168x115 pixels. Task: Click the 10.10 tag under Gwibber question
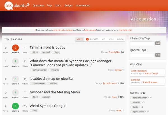[x=34, y=97]
